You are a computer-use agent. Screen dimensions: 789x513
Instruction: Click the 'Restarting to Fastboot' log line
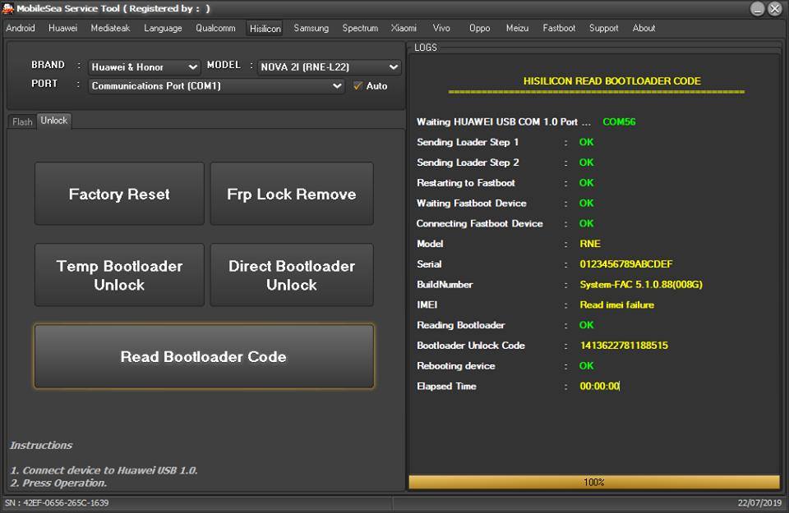(x=505, y=183)
